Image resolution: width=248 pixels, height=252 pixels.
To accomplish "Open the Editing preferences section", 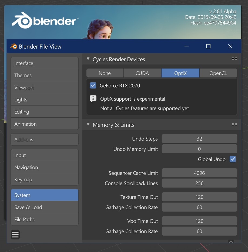I will 45,112.
